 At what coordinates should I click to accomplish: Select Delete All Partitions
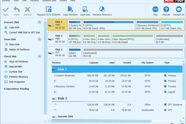19,50
